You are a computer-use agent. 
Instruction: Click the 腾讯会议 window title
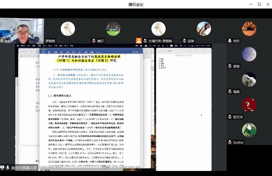coord(136,4)
